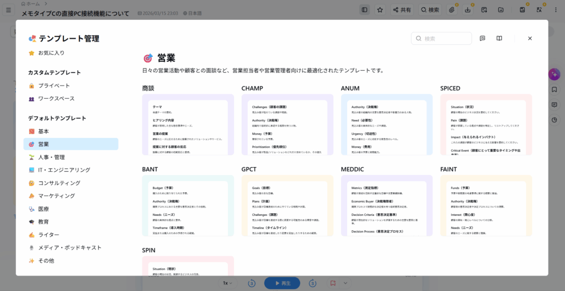Open attachments via the paperclip icon
Viewport: 565px width, 291px height.
pyautogui.click(x=452, y=10)
